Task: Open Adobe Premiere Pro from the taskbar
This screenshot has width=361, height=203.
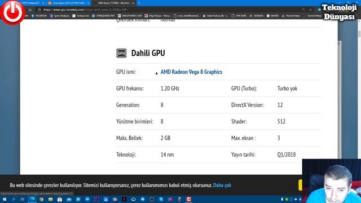Action: coord(96,199)
